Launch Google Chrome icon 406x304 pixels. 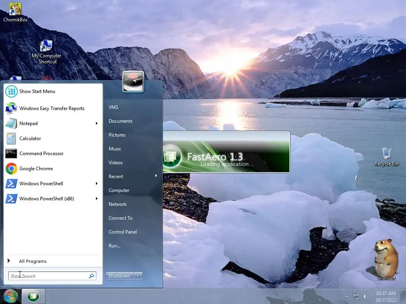point(11,169)
